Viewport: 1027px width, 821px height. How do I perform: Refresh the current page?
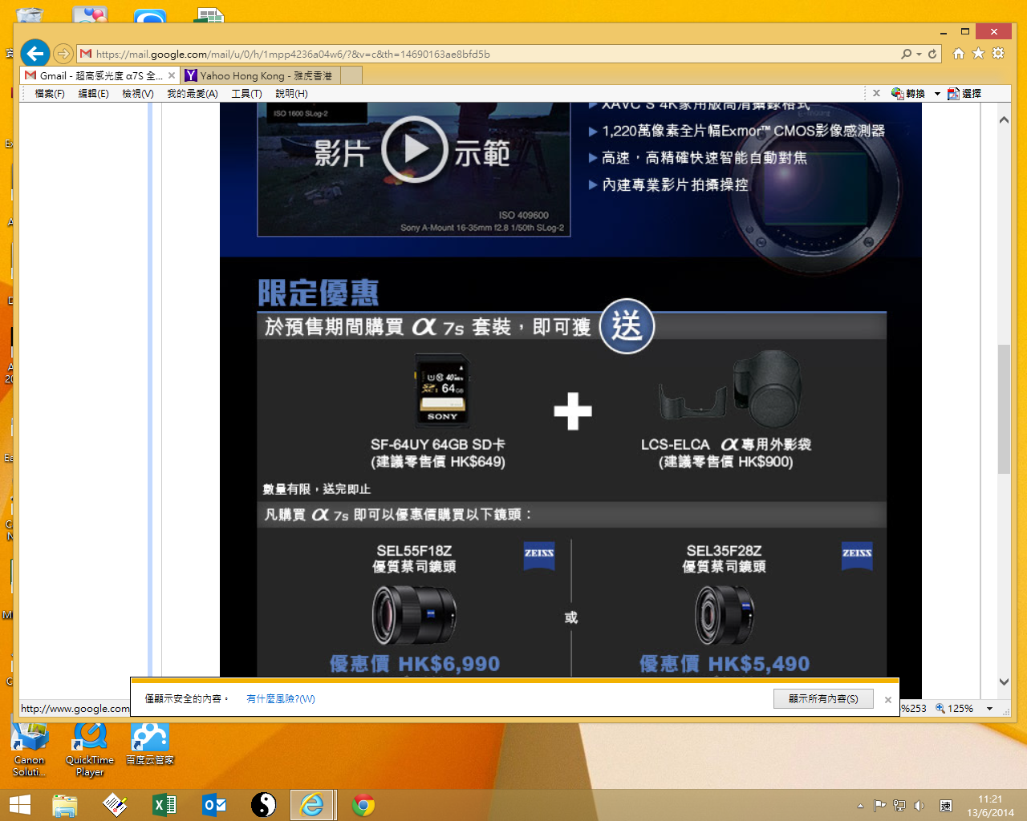(932, 54)
